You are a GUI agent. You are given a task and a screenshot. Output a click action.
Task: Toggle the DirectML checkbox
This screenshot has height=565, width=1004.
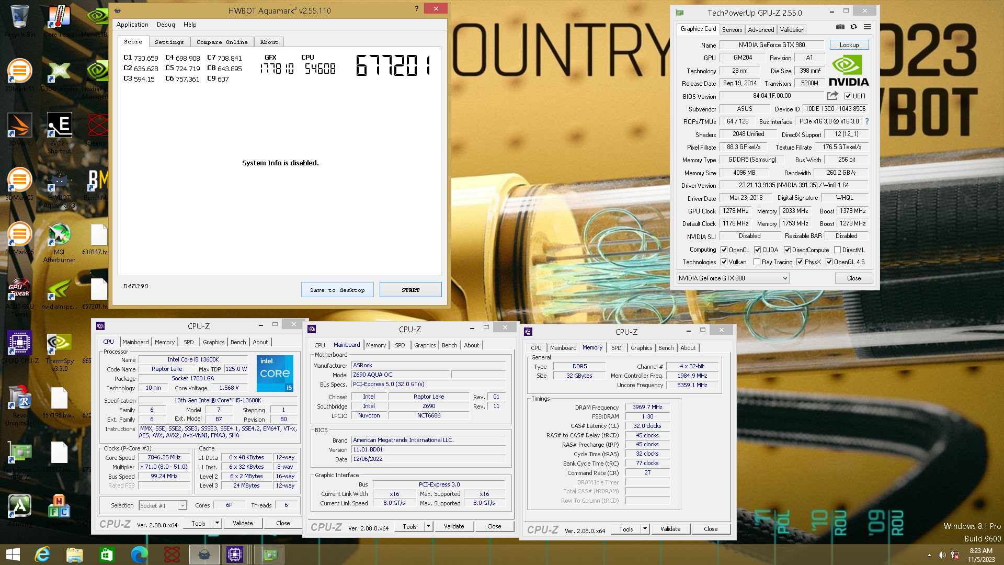(837, 250)
